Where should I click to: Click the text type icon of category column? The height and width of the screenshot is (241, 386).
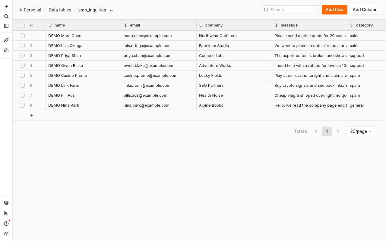pyautogui.click(x=352, y=25)
